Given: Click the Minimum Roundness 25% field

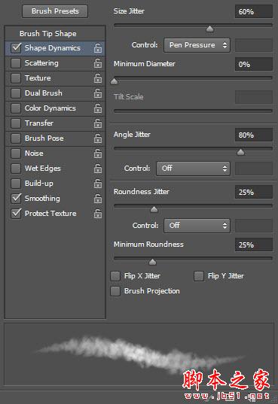Looking at the screenshot, I should [x=253, y=245].
